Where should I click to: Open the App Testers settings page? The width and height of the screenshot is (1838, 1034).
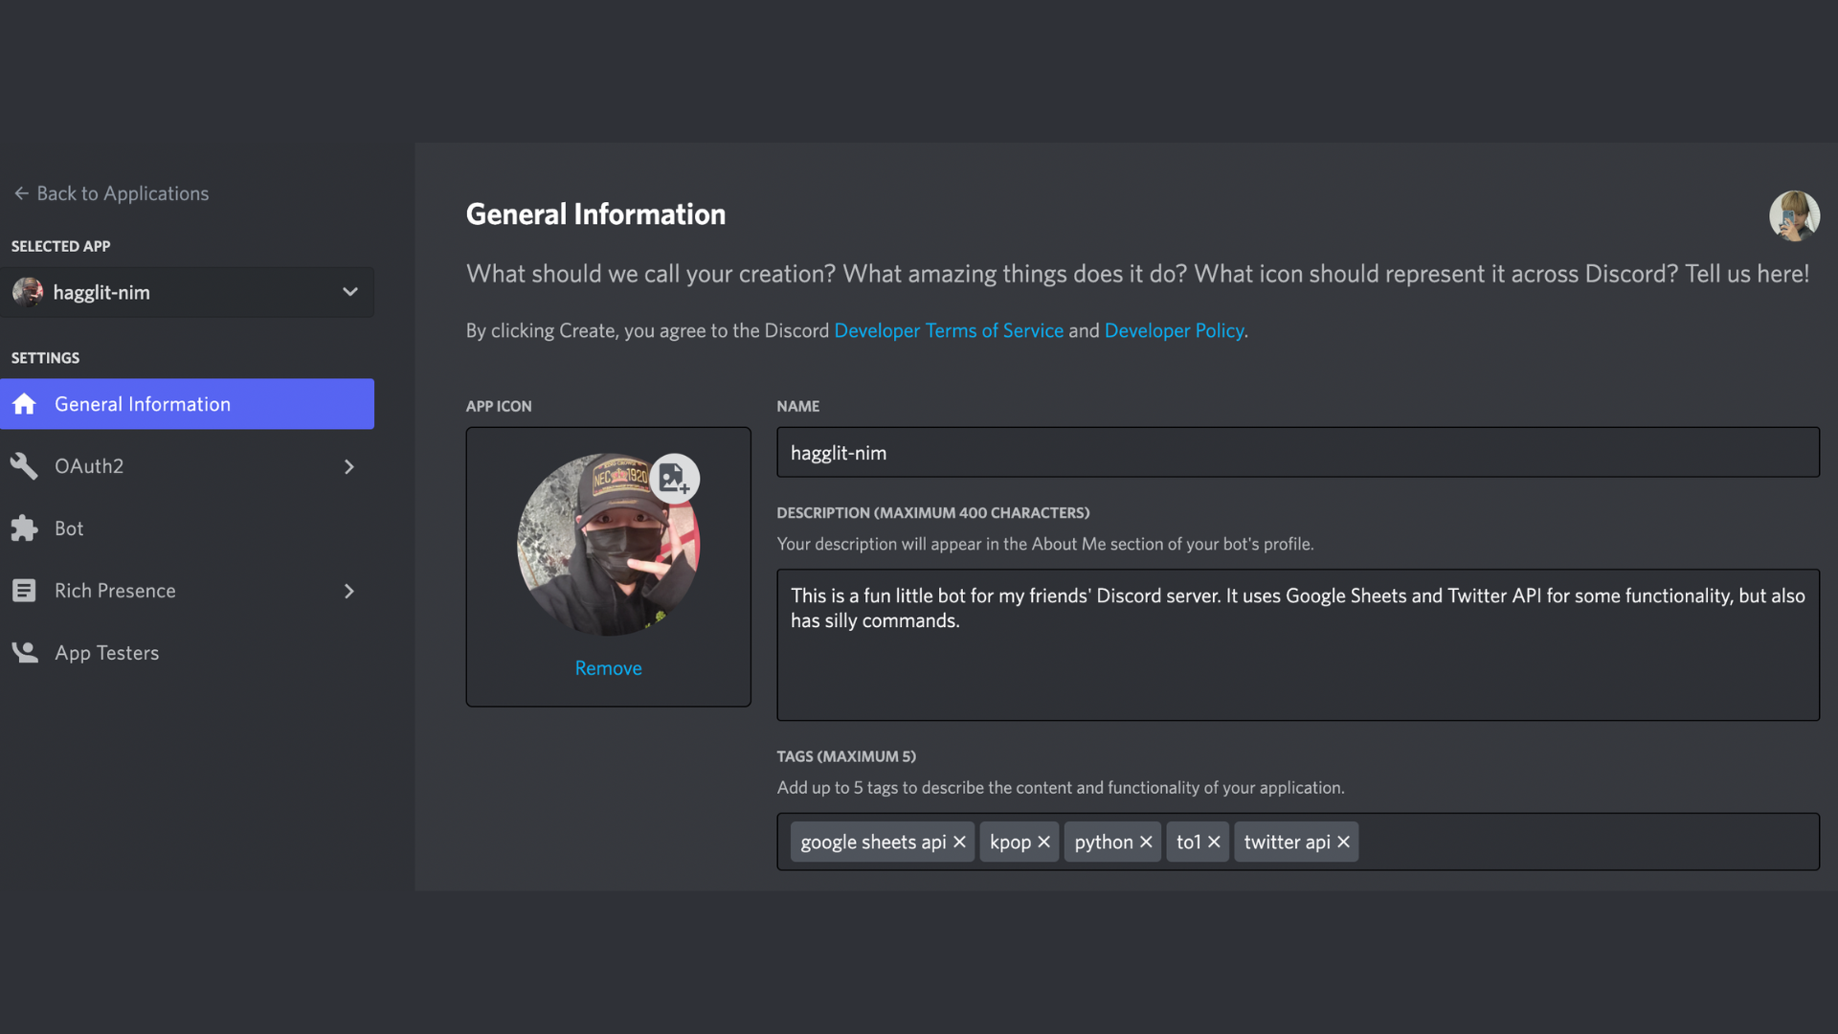[x=188, y=653]
